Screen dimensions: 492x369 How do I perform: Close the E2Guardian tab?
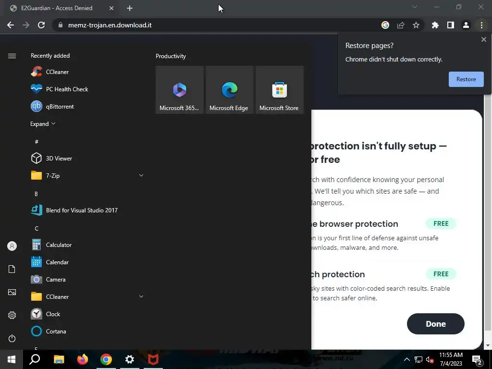(111, 8)
